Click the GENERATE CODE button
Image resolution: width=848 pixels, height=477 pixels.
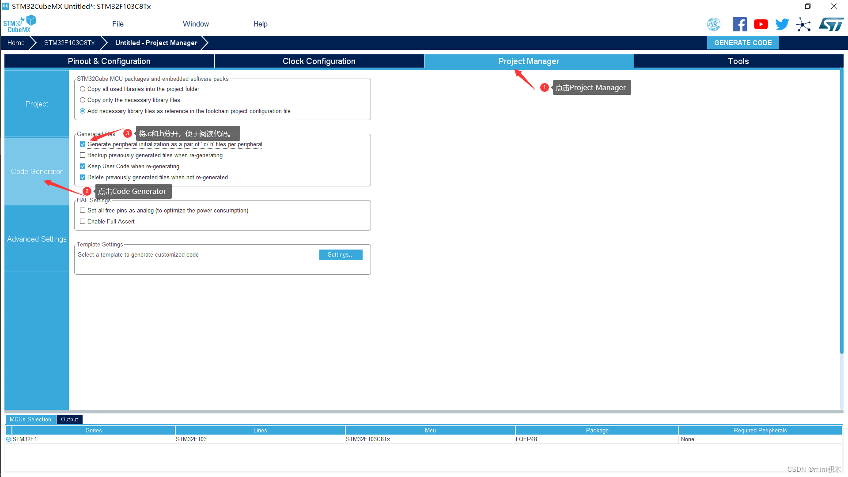pyautogui.click(x=743, y=43)
